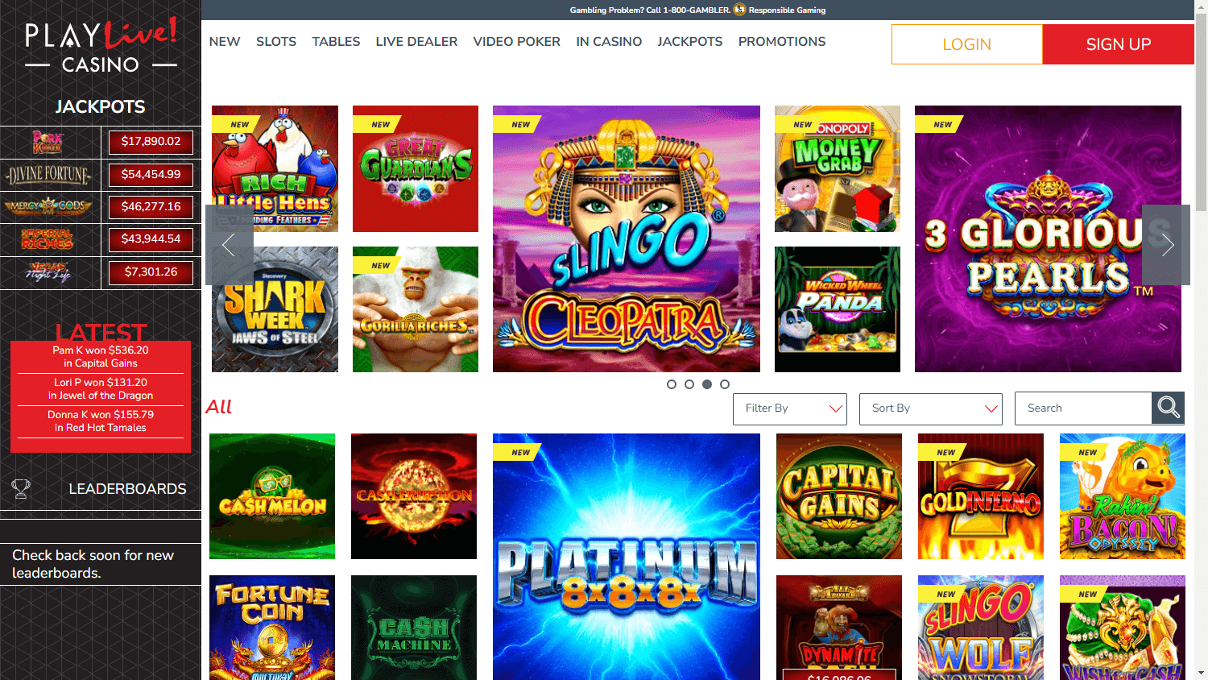The width and height of the screenshot is (1208, 680).
Task: Click the $54,454.99 jackpot amount
Action: click(151, 175)
